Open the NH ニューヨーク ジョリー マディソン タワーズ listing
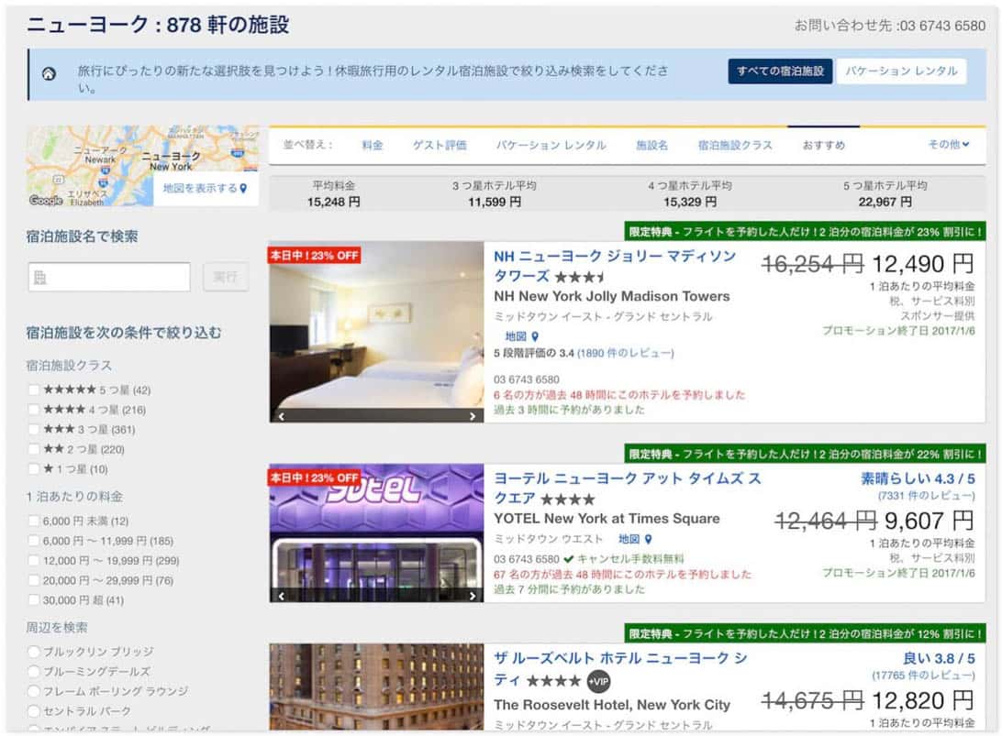The width and height of the screenshot is (1002, 736). 615,266
